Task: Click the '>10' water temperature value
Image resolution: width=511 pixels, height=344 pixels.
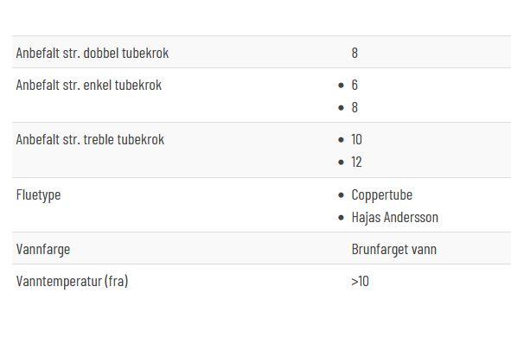Action: click(x=360, y=281)
